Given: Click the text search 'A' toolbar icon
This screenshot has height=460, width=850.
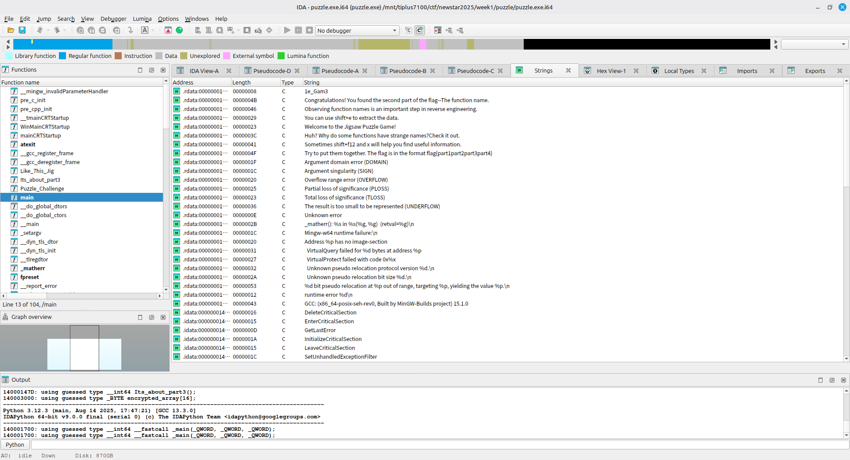Looking at the screenshot, I should click(145, 30).
